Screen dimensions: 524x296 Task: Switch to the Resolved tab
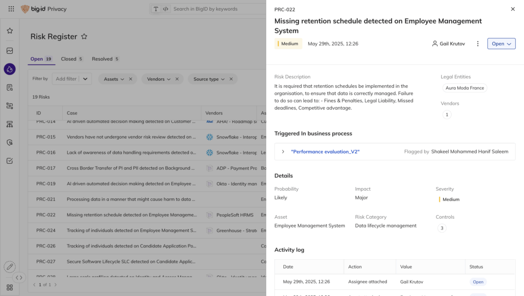[102, 59]
